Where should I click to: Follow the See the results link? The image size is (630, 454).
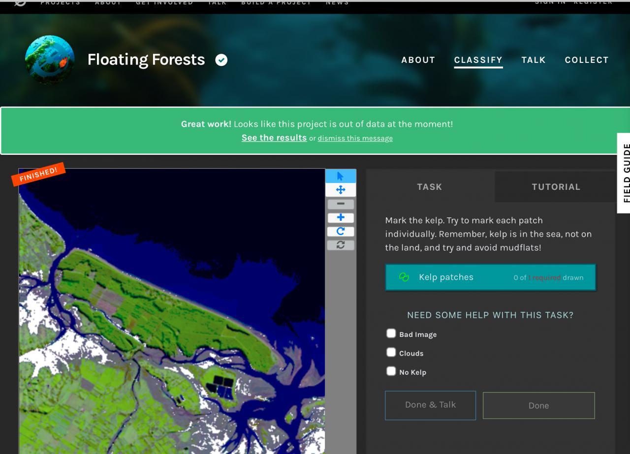[x=274, y=138]
